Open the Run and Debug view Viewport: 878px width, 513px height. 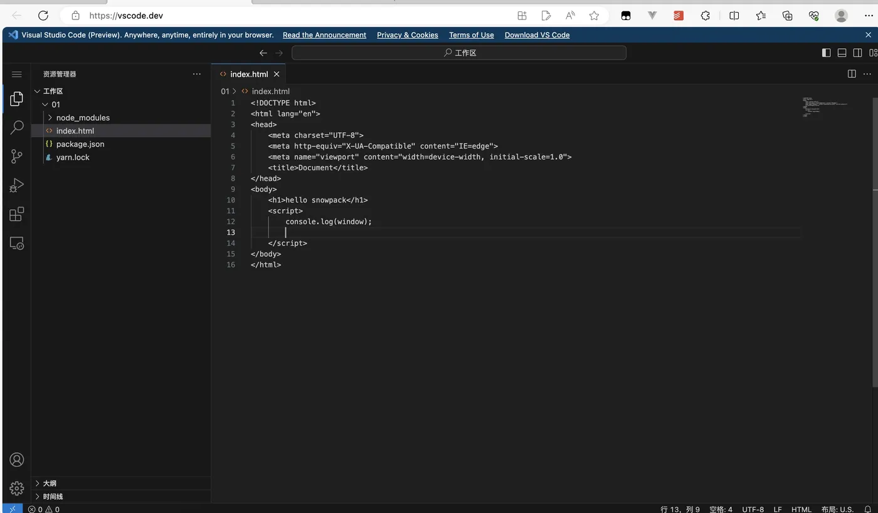17,185
